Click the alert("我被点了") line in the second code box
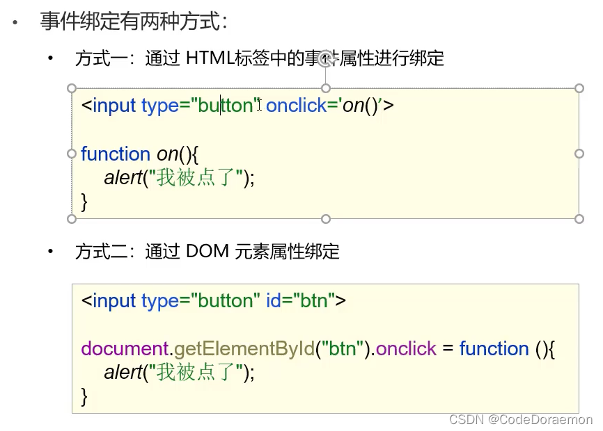This screenshot has height=431, width=603. [179, 373]
